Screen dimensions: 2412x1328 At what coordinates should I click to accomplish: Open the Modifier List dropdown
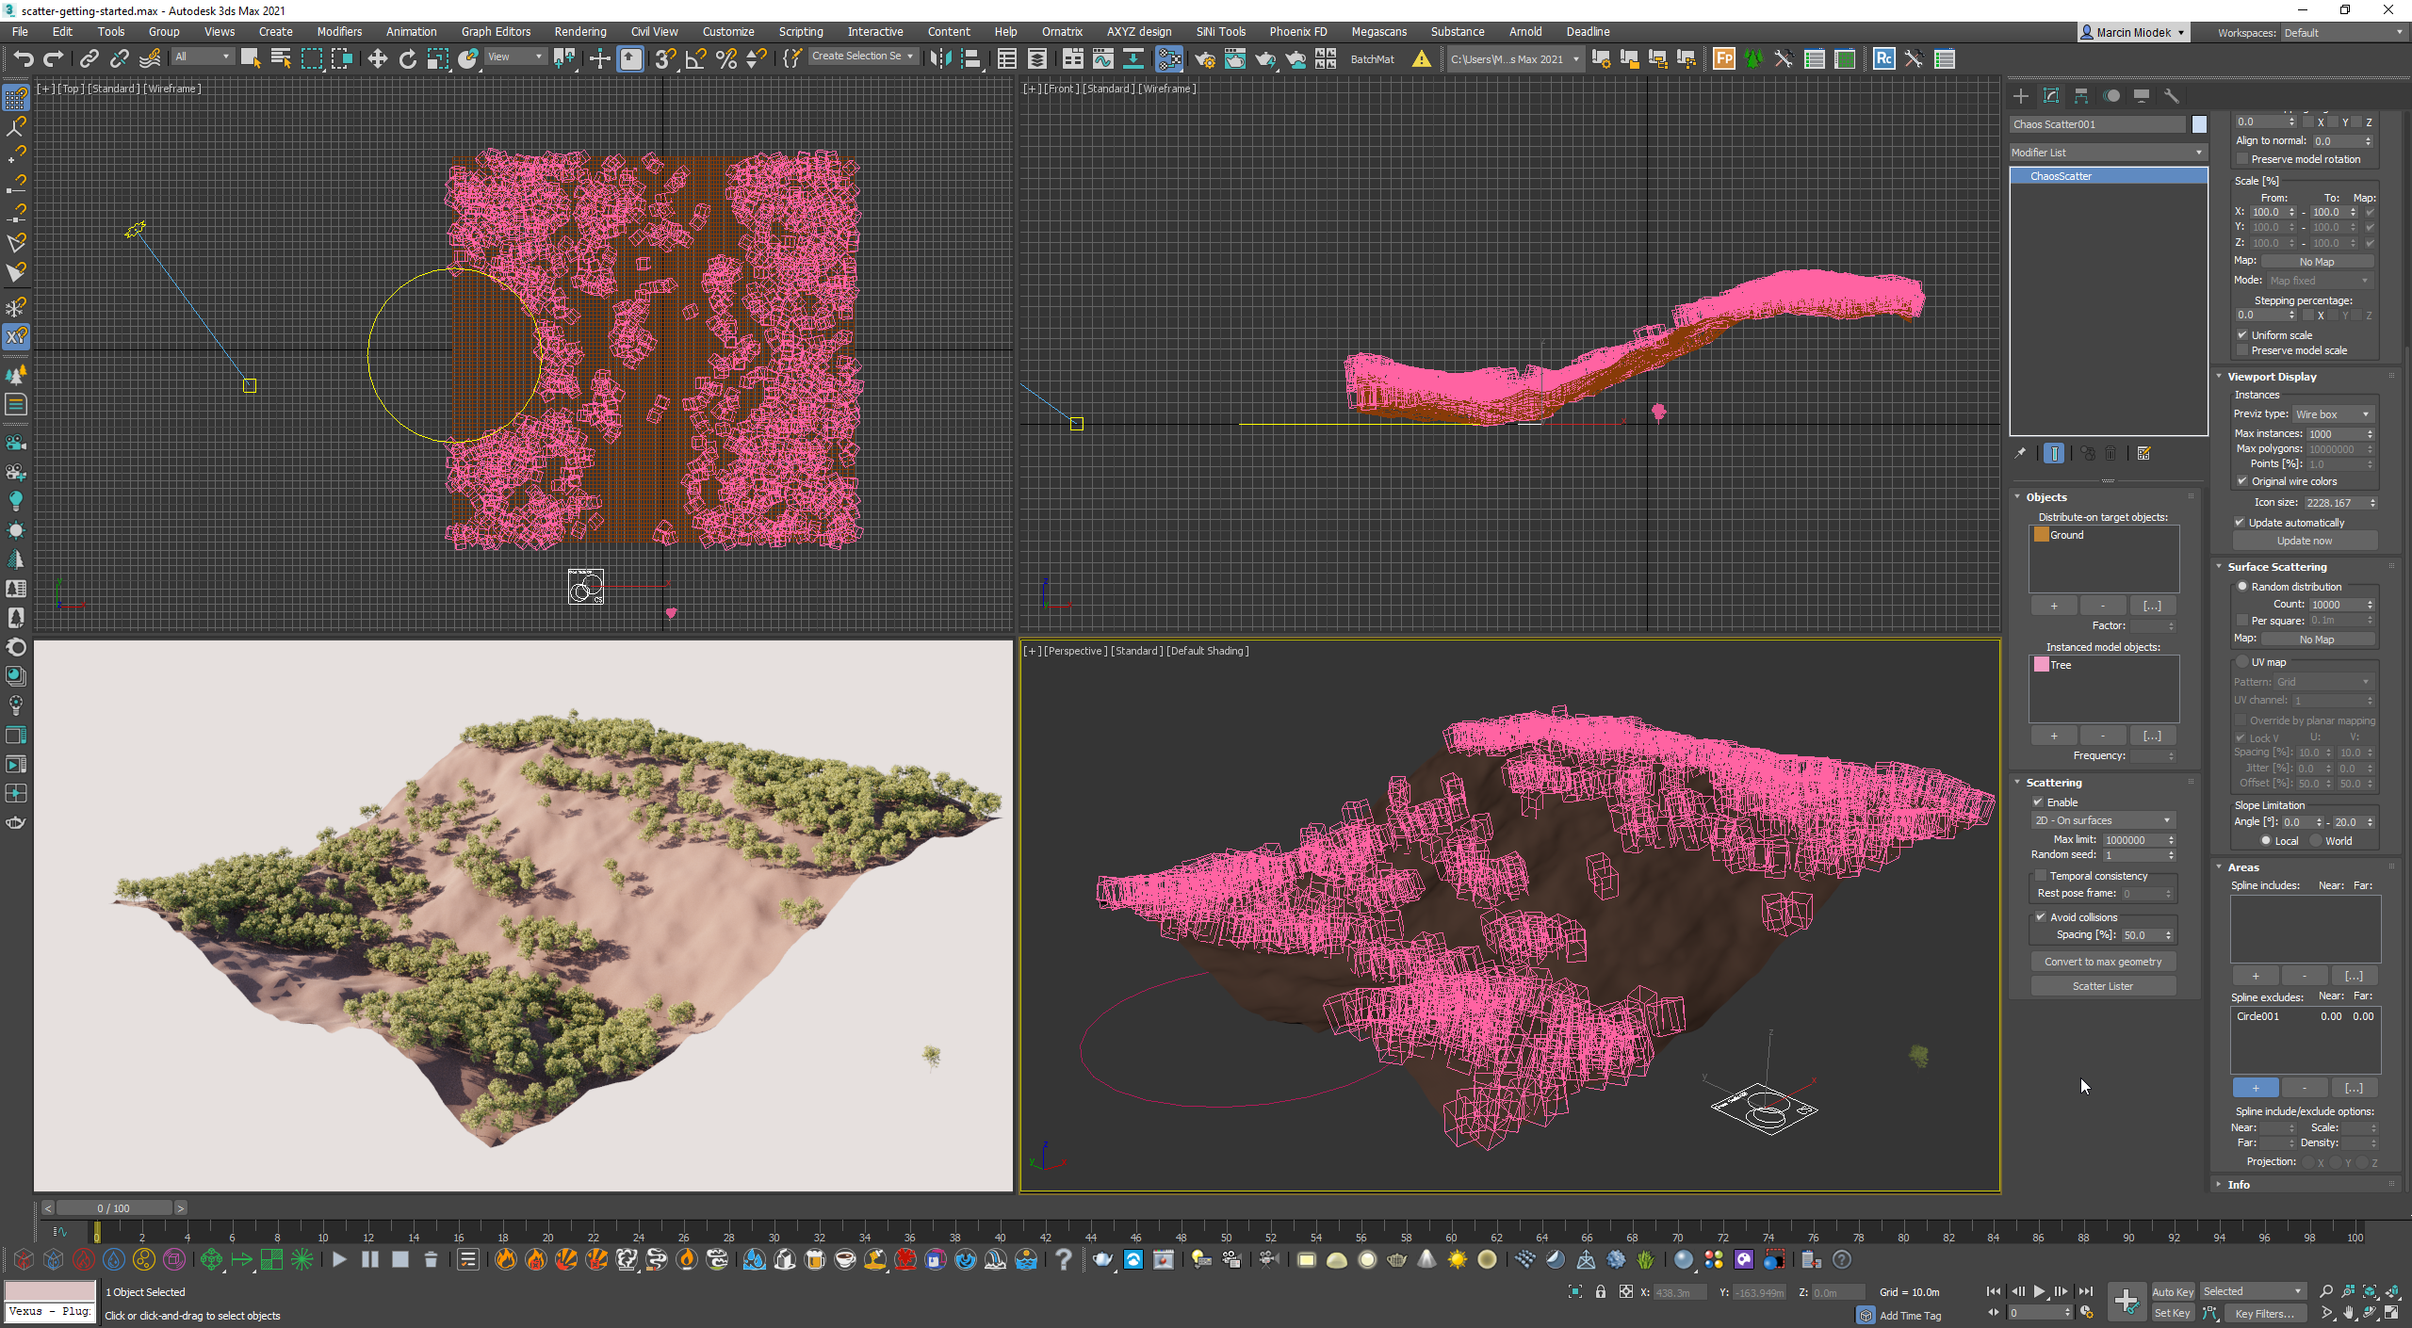pos(2108,153)
